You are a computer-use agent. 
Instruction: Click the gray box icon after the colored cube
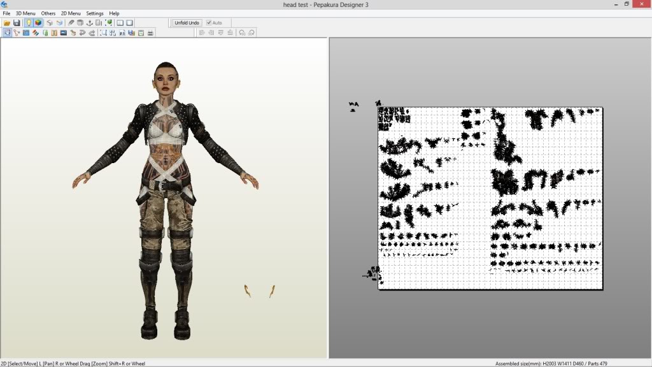pyautogui.click(x=50, y=23)
